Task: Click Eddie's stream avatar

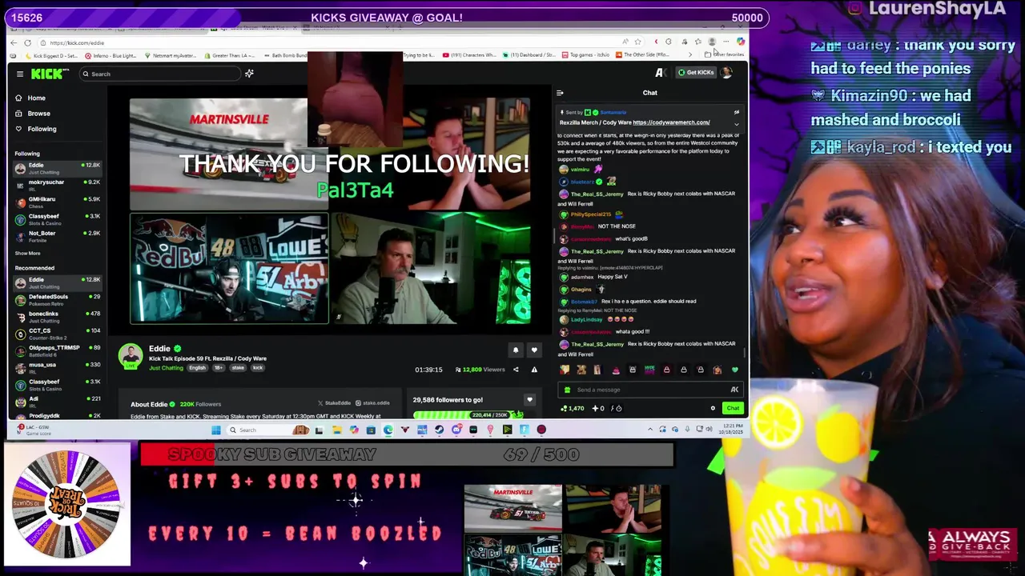Action: coord(131,355)
